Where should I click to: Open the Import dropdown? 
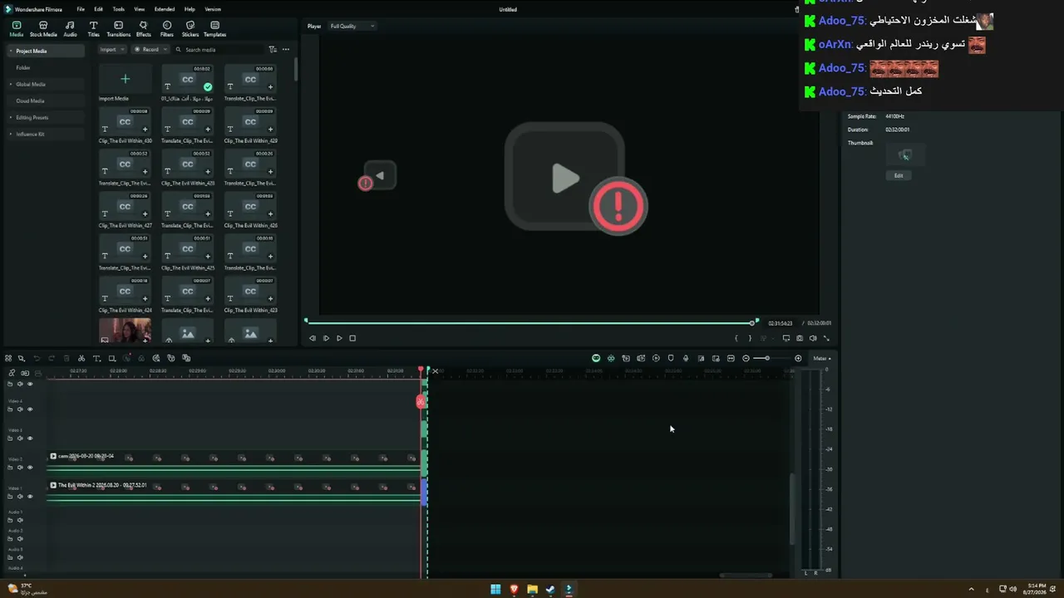point(112,50)
